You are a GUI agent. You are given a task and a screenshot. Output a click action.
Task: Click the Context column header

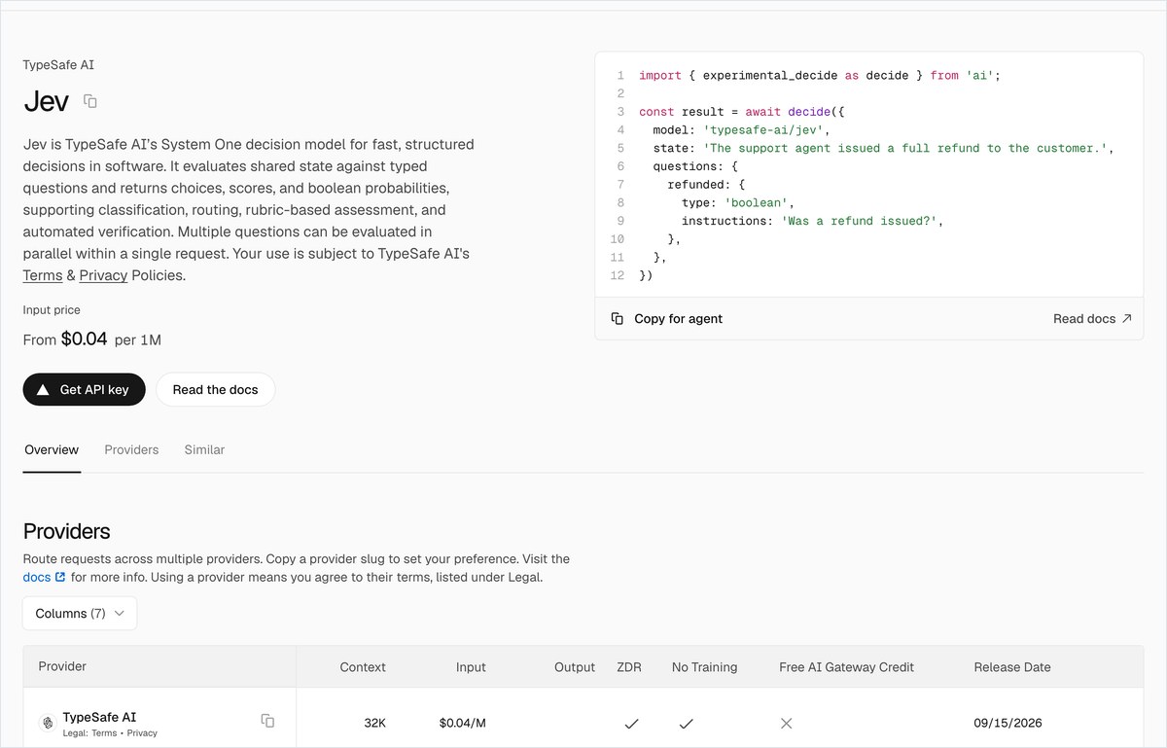(363, 667)
